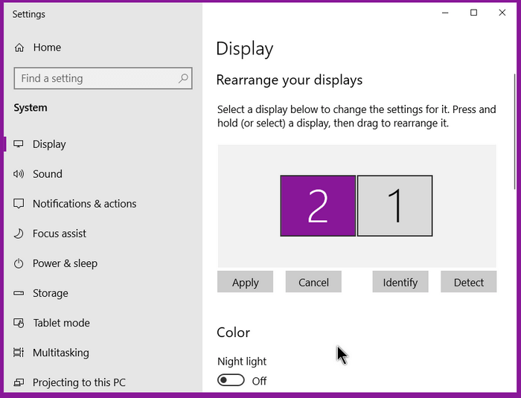Select display 1 in arrangement

395,206
